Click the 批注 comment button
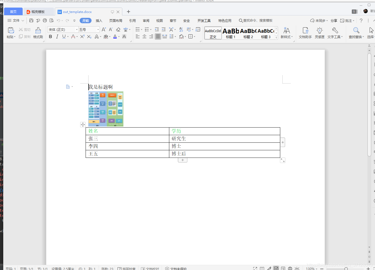 347,21
